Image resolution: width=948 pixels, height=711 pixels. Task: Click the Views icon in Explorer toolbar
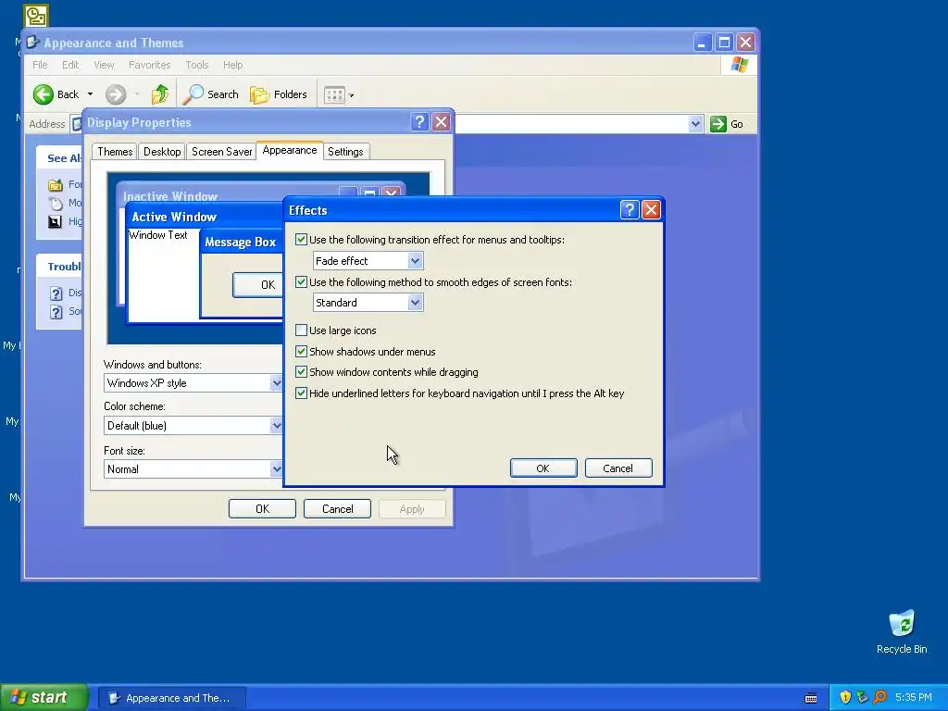click(x=334, y=94)
